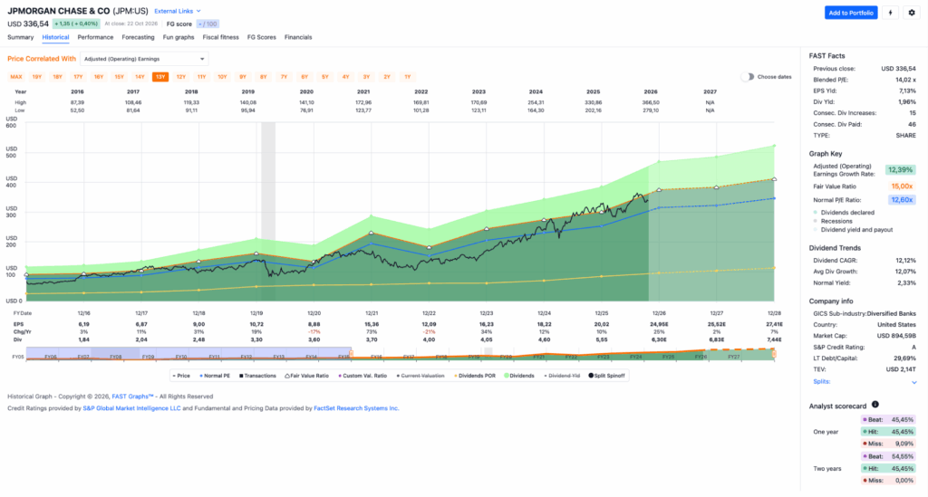
Task: Expand the Splits section chevron
Action: [x=913, y=382]
